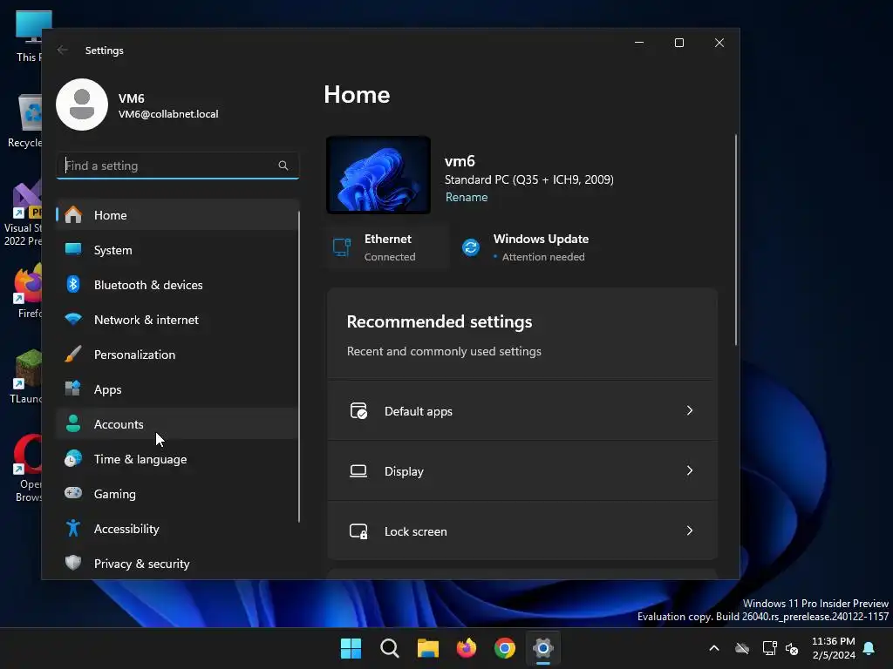Click the VM6 profile avatar
893x669 pixels.
82,105
